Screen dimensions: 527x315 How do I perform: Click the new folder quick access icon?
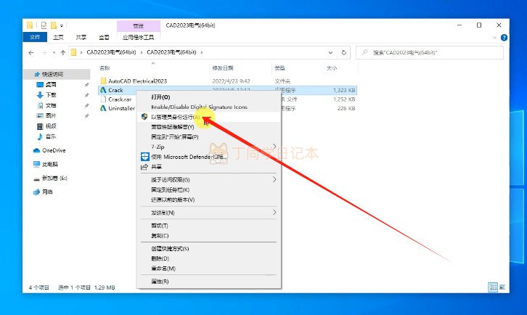pyautogui.click(x=54, y=25)
